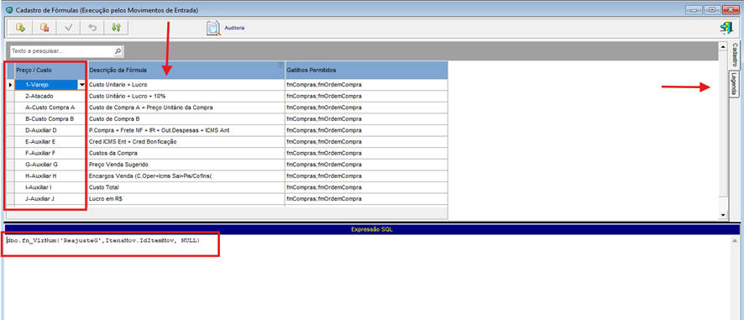
Task: Click the filter icon in Descrição da Fórmula header
Action: [x=280, y=65]
